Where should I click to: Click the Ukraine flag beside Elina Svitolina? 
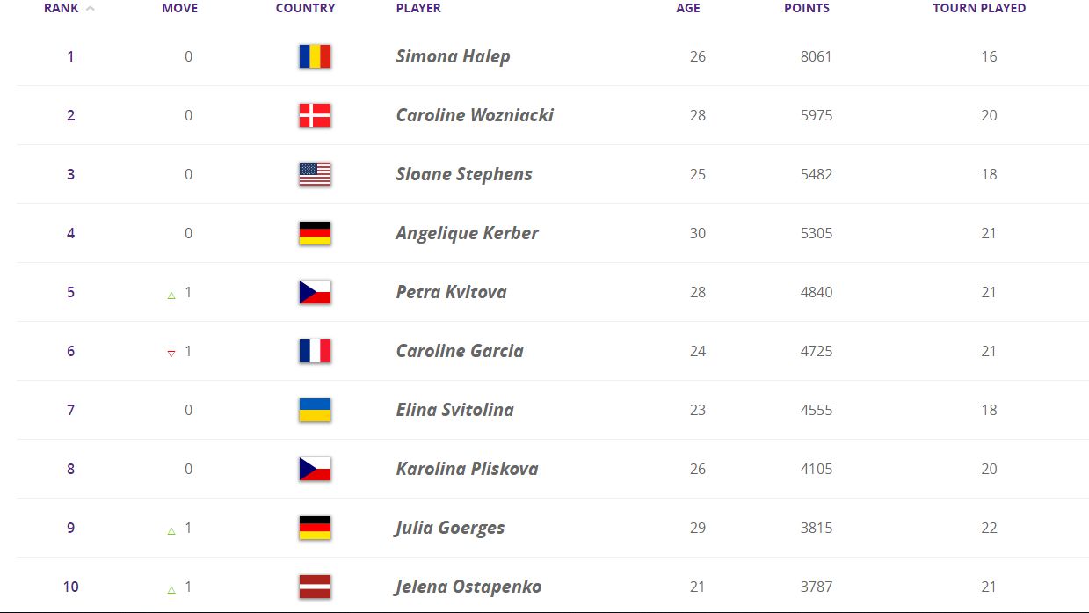315,411
